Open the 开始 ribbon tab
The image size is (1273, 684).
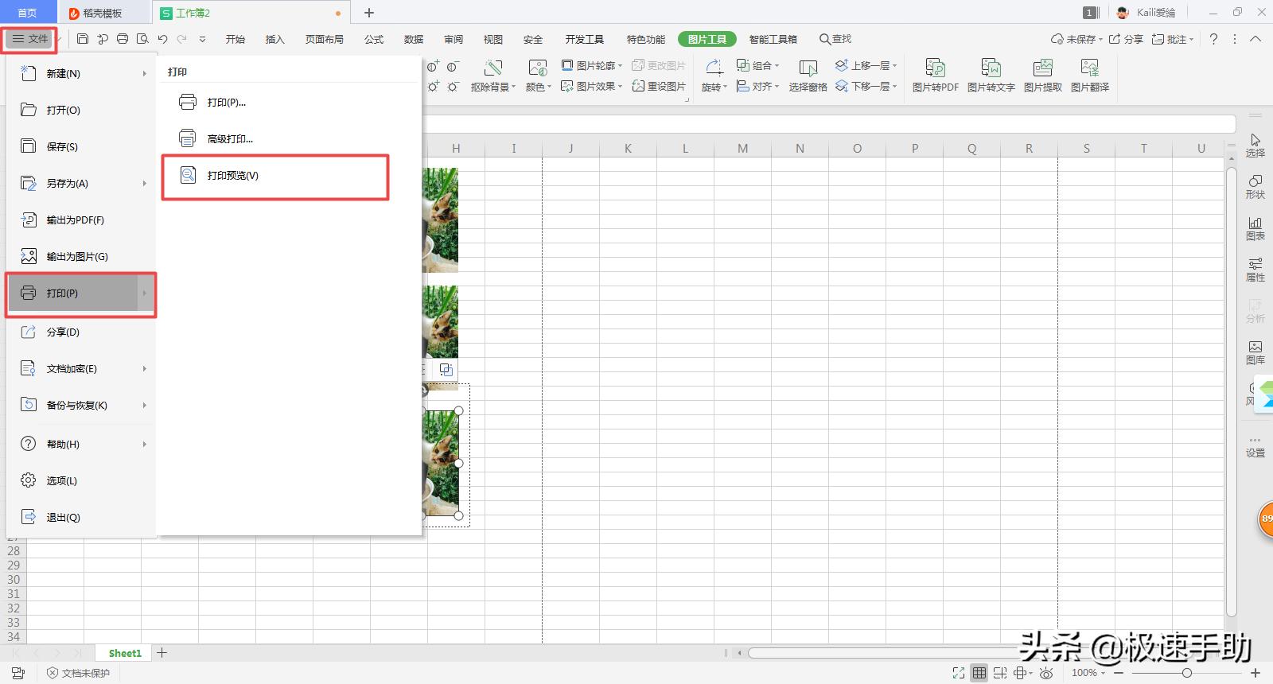[236, 39]
